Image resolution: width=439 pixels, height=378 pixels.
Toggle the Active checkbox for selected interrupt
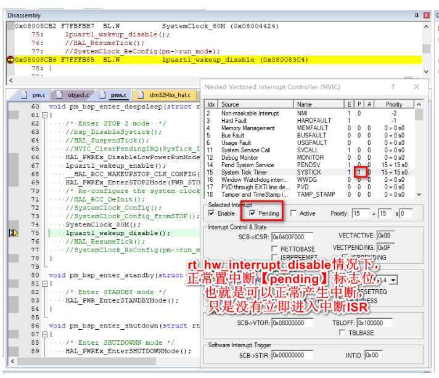click(293, 213)
